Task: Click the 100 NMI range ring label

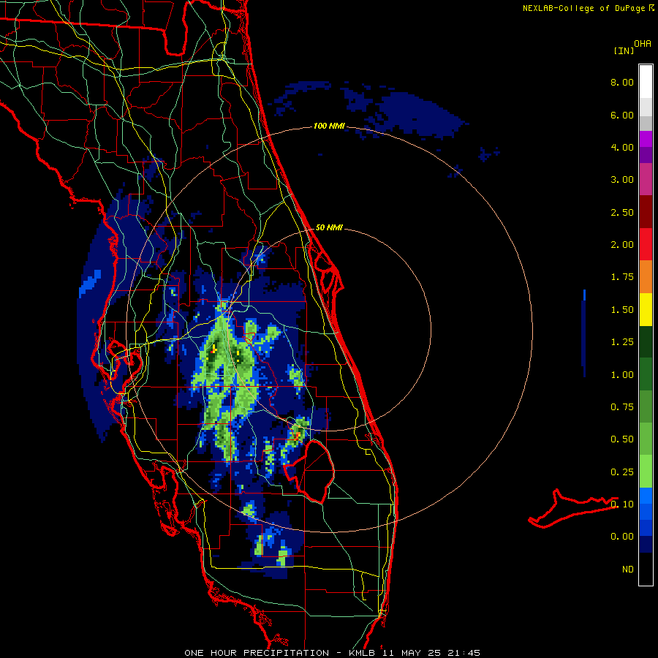Action: 329,126
